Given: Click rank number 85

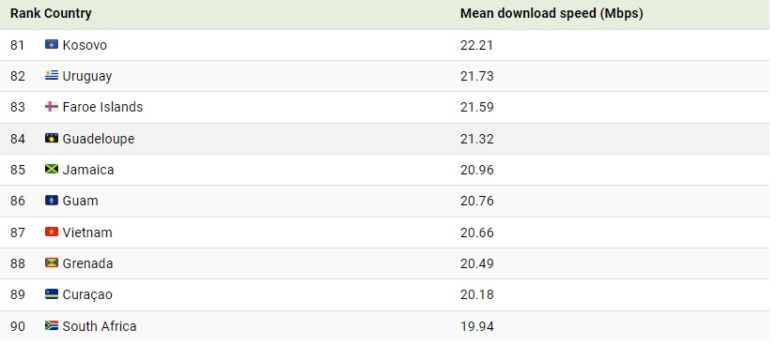Looking at the screenshot, I should pos(17,170).
